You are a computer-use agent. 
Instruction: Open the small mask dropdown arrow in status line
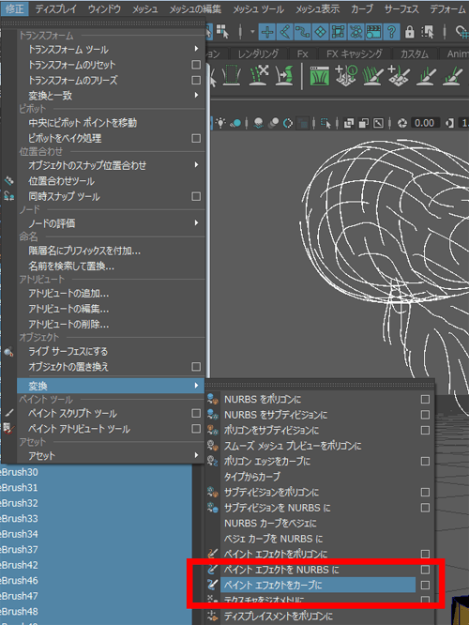point(252,32)
